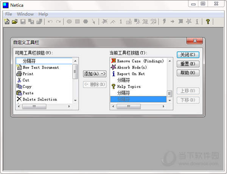Click available list horizontal scroll left arrow

pyautogui.click(x=19, y=106)
